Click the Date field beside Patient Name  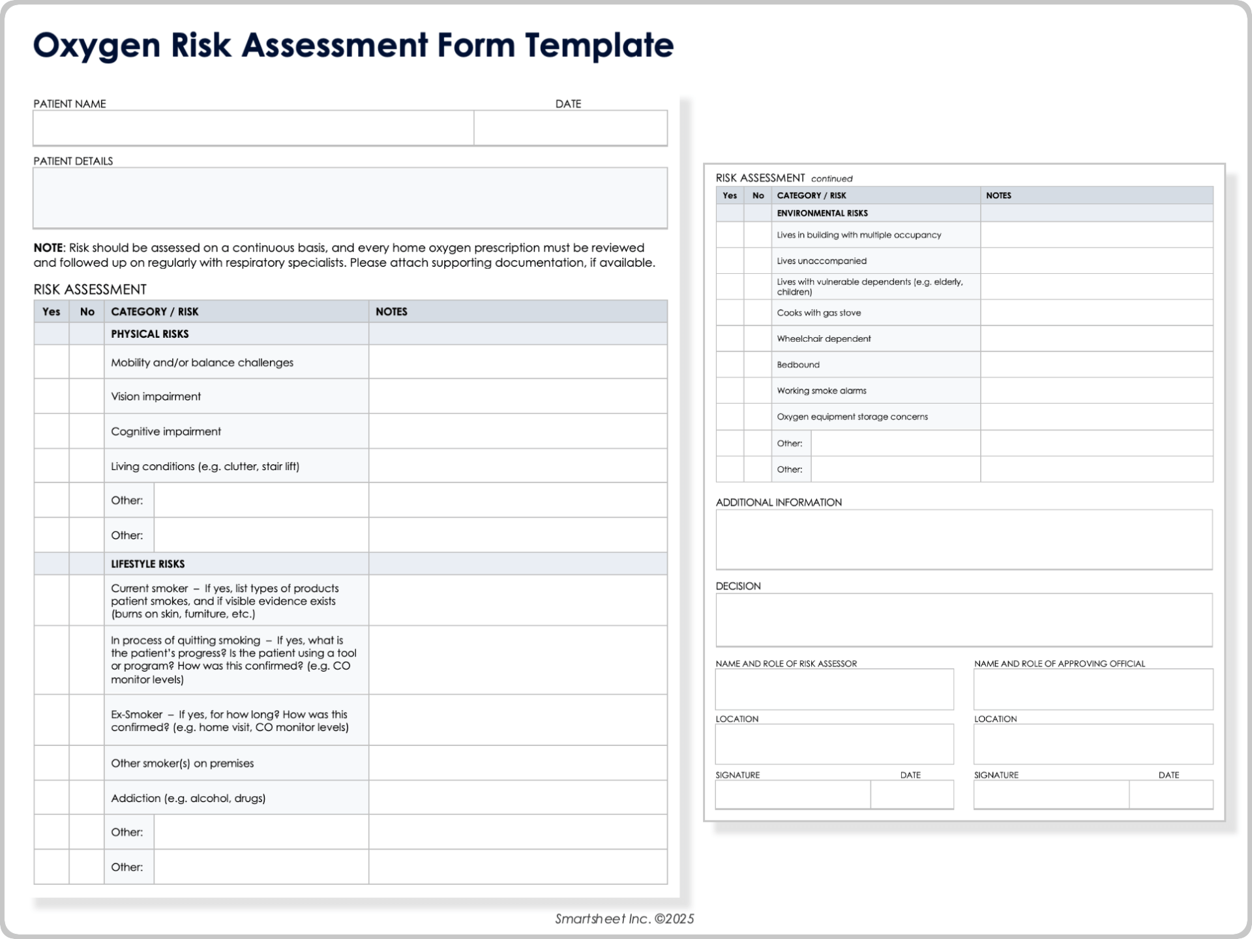[x=571, y=128]
